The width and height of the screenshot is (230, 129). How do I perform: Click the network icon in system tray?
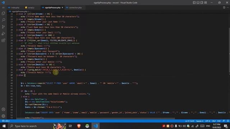point(193,126)
